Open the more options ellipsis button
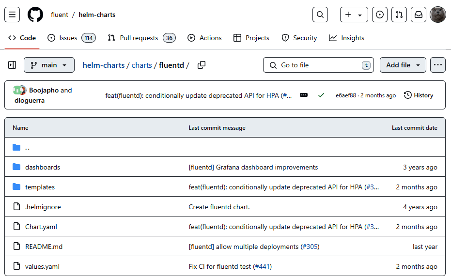451x278 pixels. point(438,65)
